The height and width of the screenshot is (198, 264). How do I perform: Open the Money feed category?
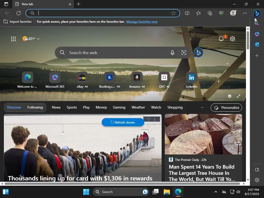point(101,108)
